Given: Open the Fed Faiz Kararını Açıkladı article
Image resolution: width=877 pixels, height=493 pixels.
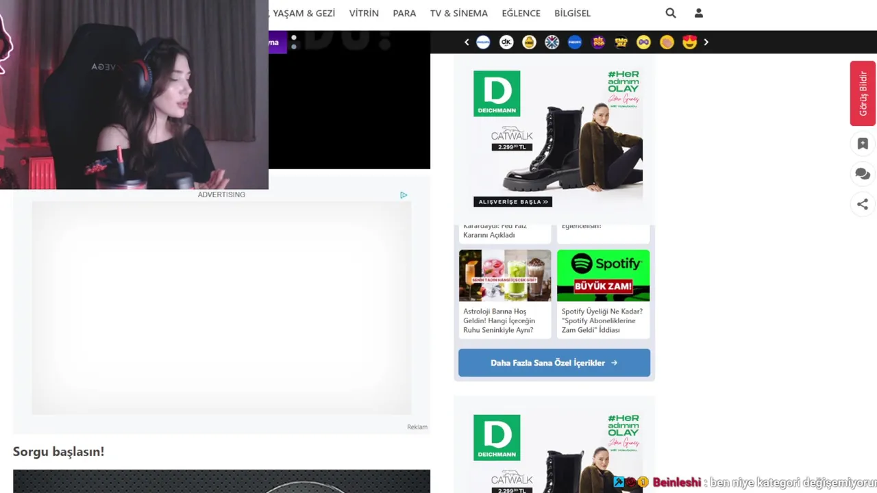Looking at the screenshot, I should tap(489, 231).
